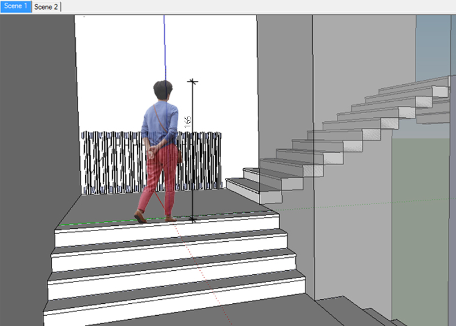The height and width of the screenshot is (326, 456).
Task: Select the blue vertical axis line
Action: pyautogui.click(x=165, y=48)
